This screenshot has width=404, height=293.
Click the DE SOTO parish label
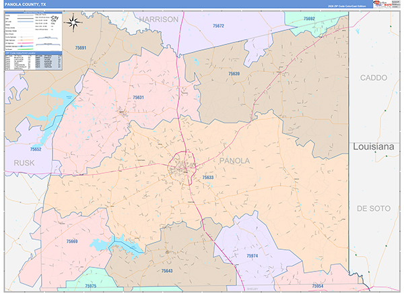tap(374, 208)
